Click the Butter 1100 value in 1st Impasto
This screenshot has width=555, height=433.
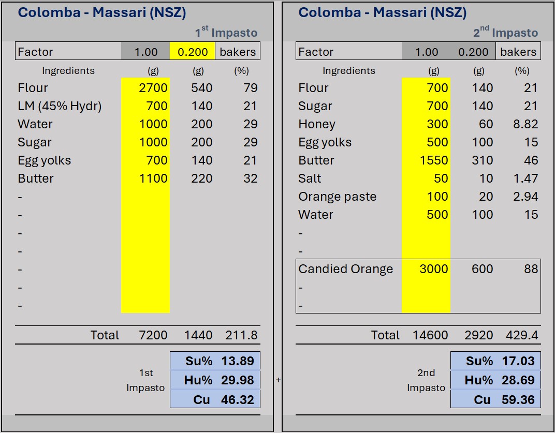tap(146, 178)
